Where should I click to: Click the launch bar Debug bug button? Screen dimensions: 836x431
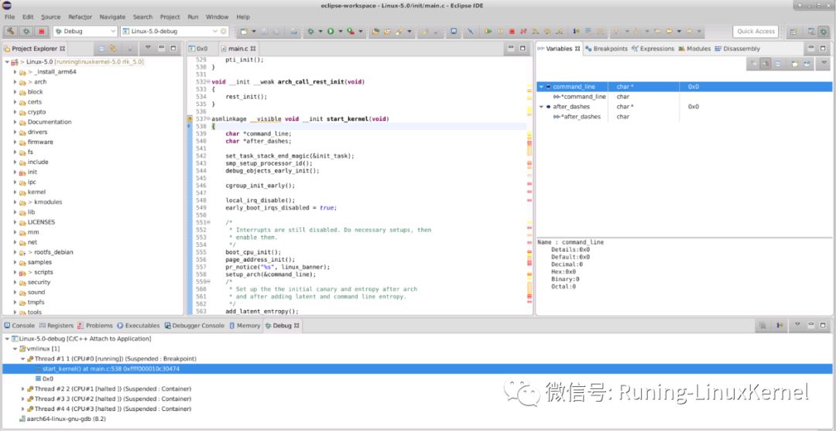tap(26, 31)
